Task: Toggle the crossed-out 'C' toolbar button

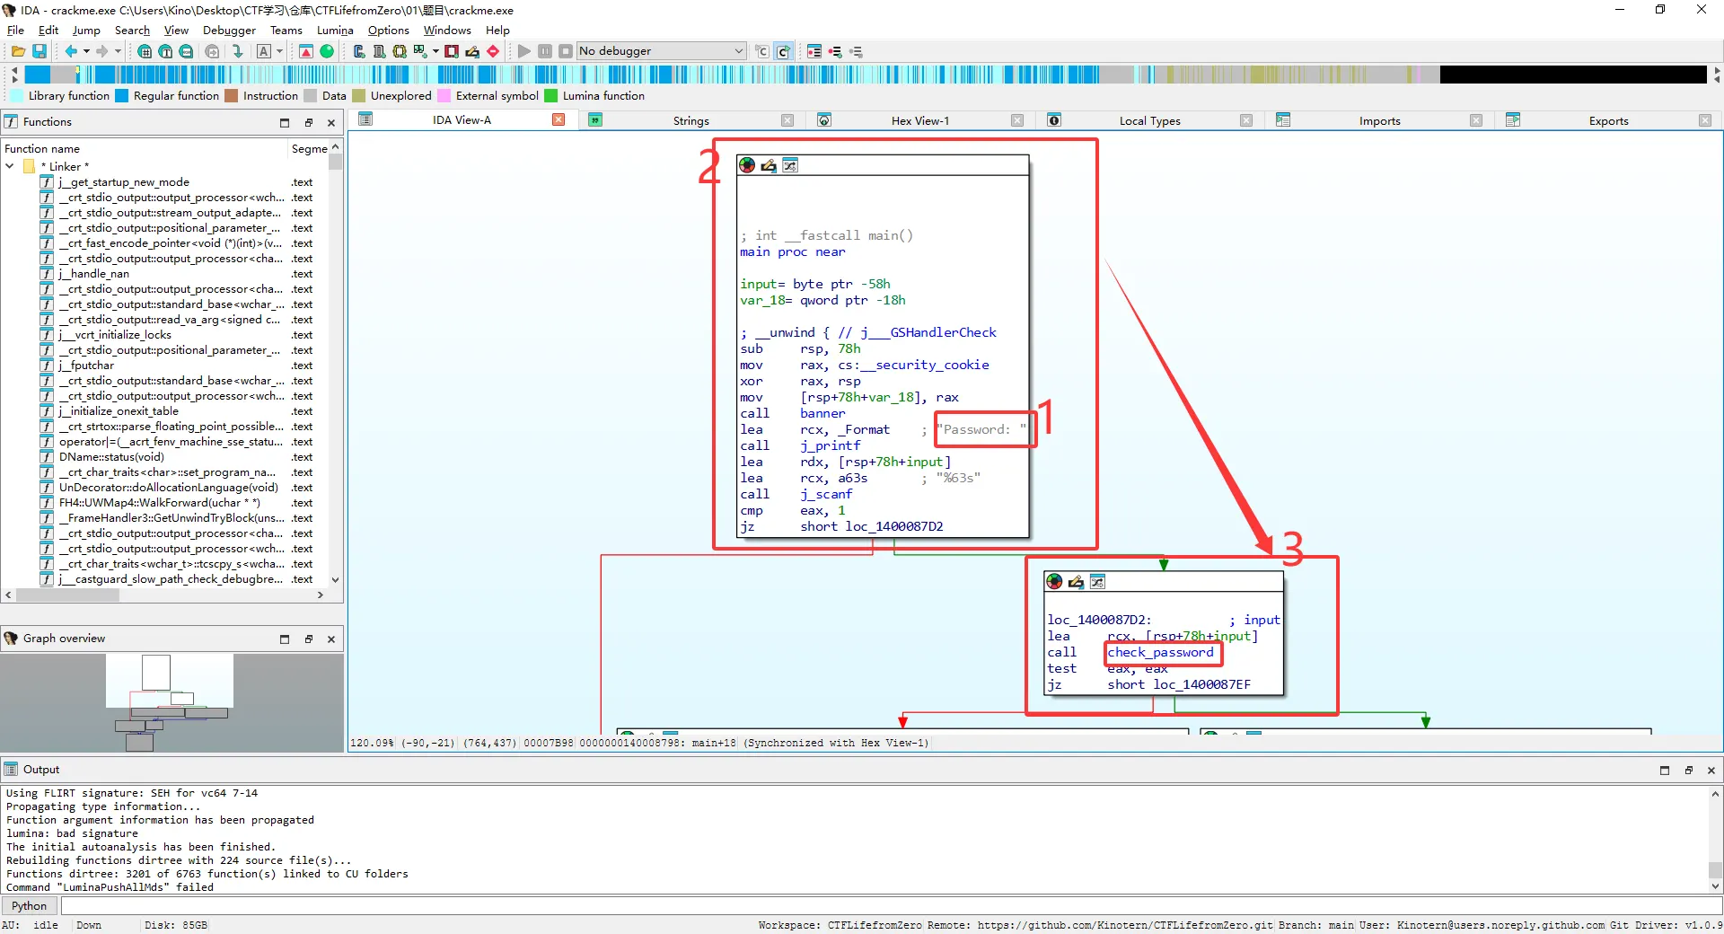Action: click(x=762, y=51)
